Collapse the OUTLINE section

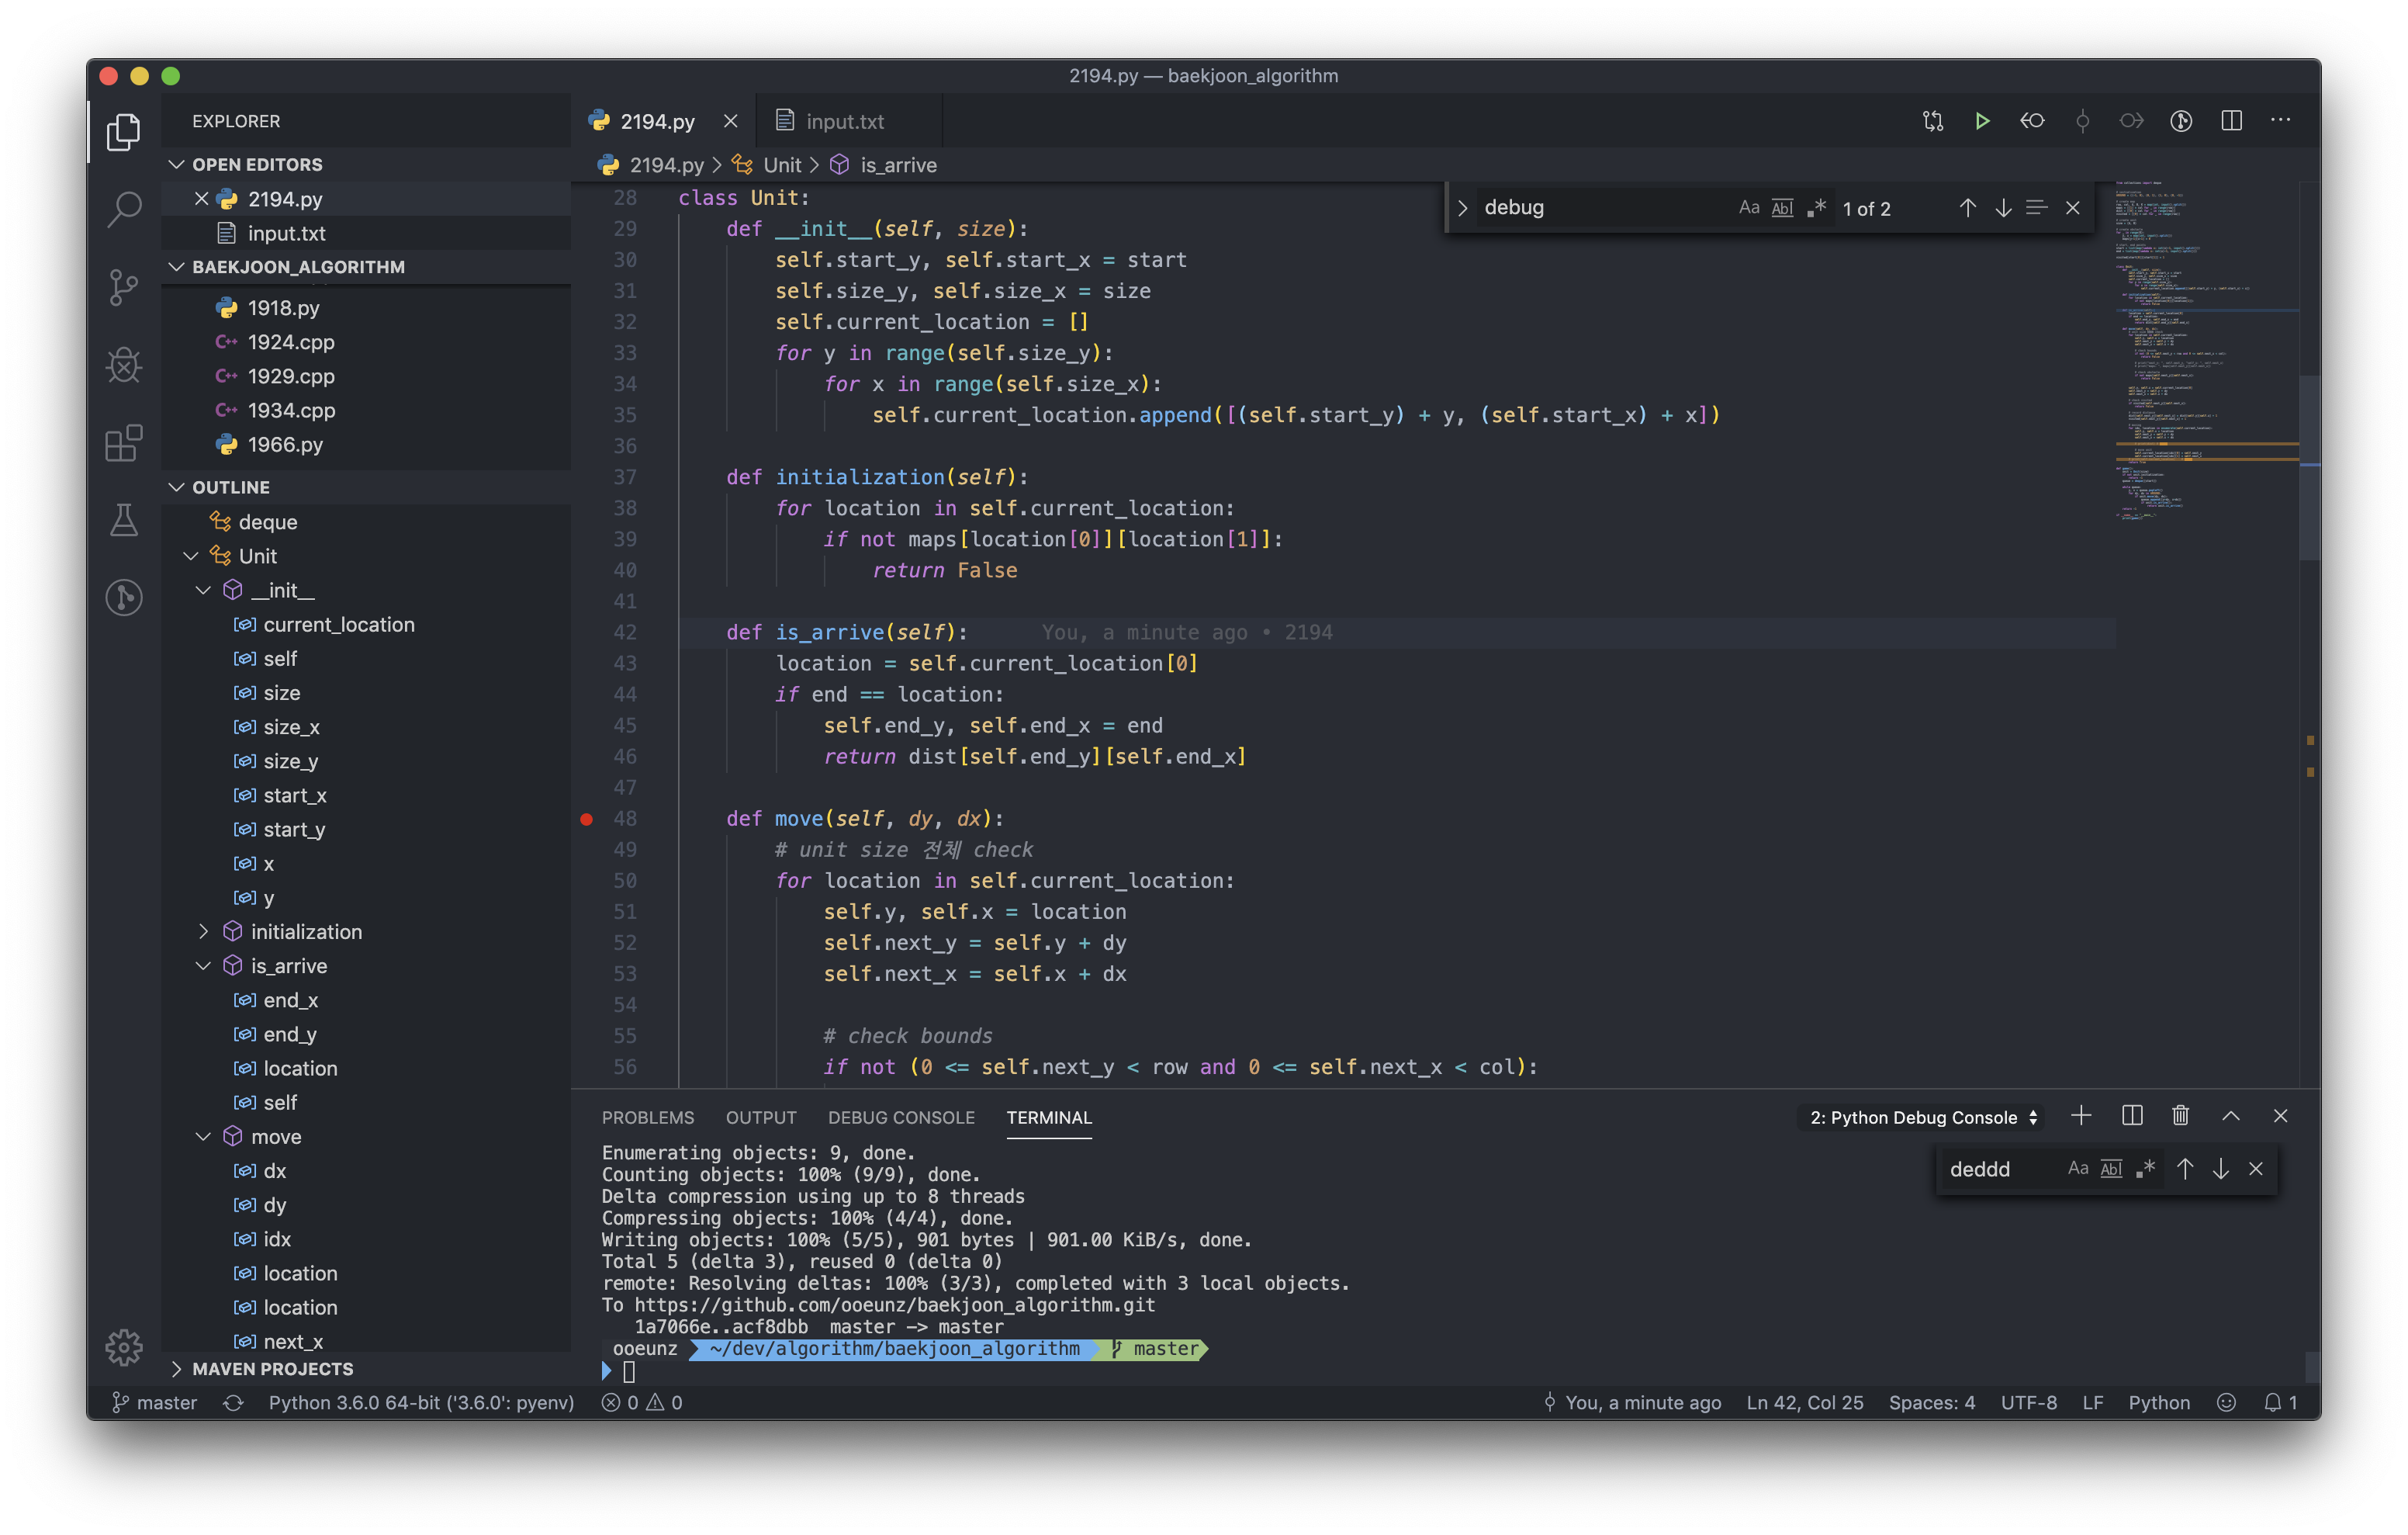point(231,487)
